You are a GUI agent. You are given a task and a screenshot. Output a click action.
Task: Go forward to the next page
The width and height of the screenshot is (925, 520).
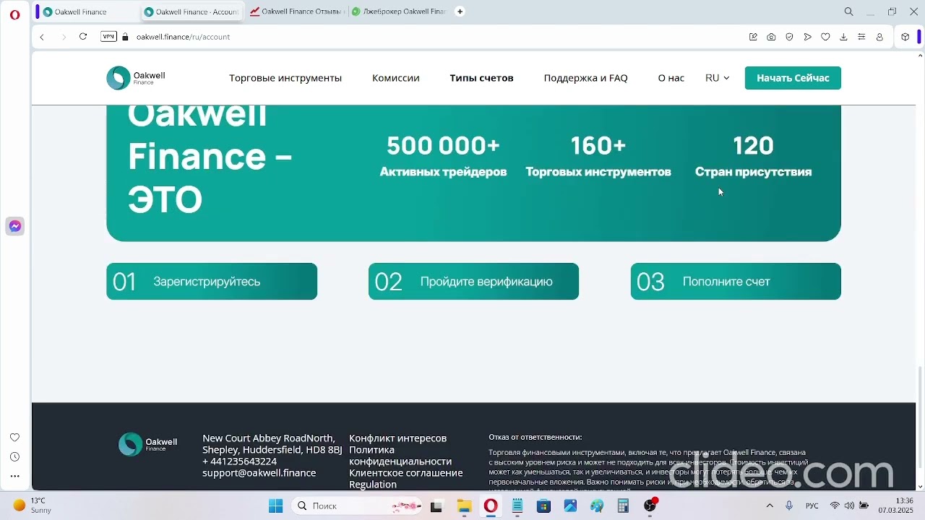click(63, 37)
